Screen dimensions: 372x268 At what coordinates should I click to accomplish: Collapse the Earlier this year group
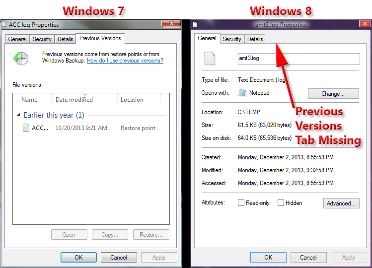[x=18, y=115]
